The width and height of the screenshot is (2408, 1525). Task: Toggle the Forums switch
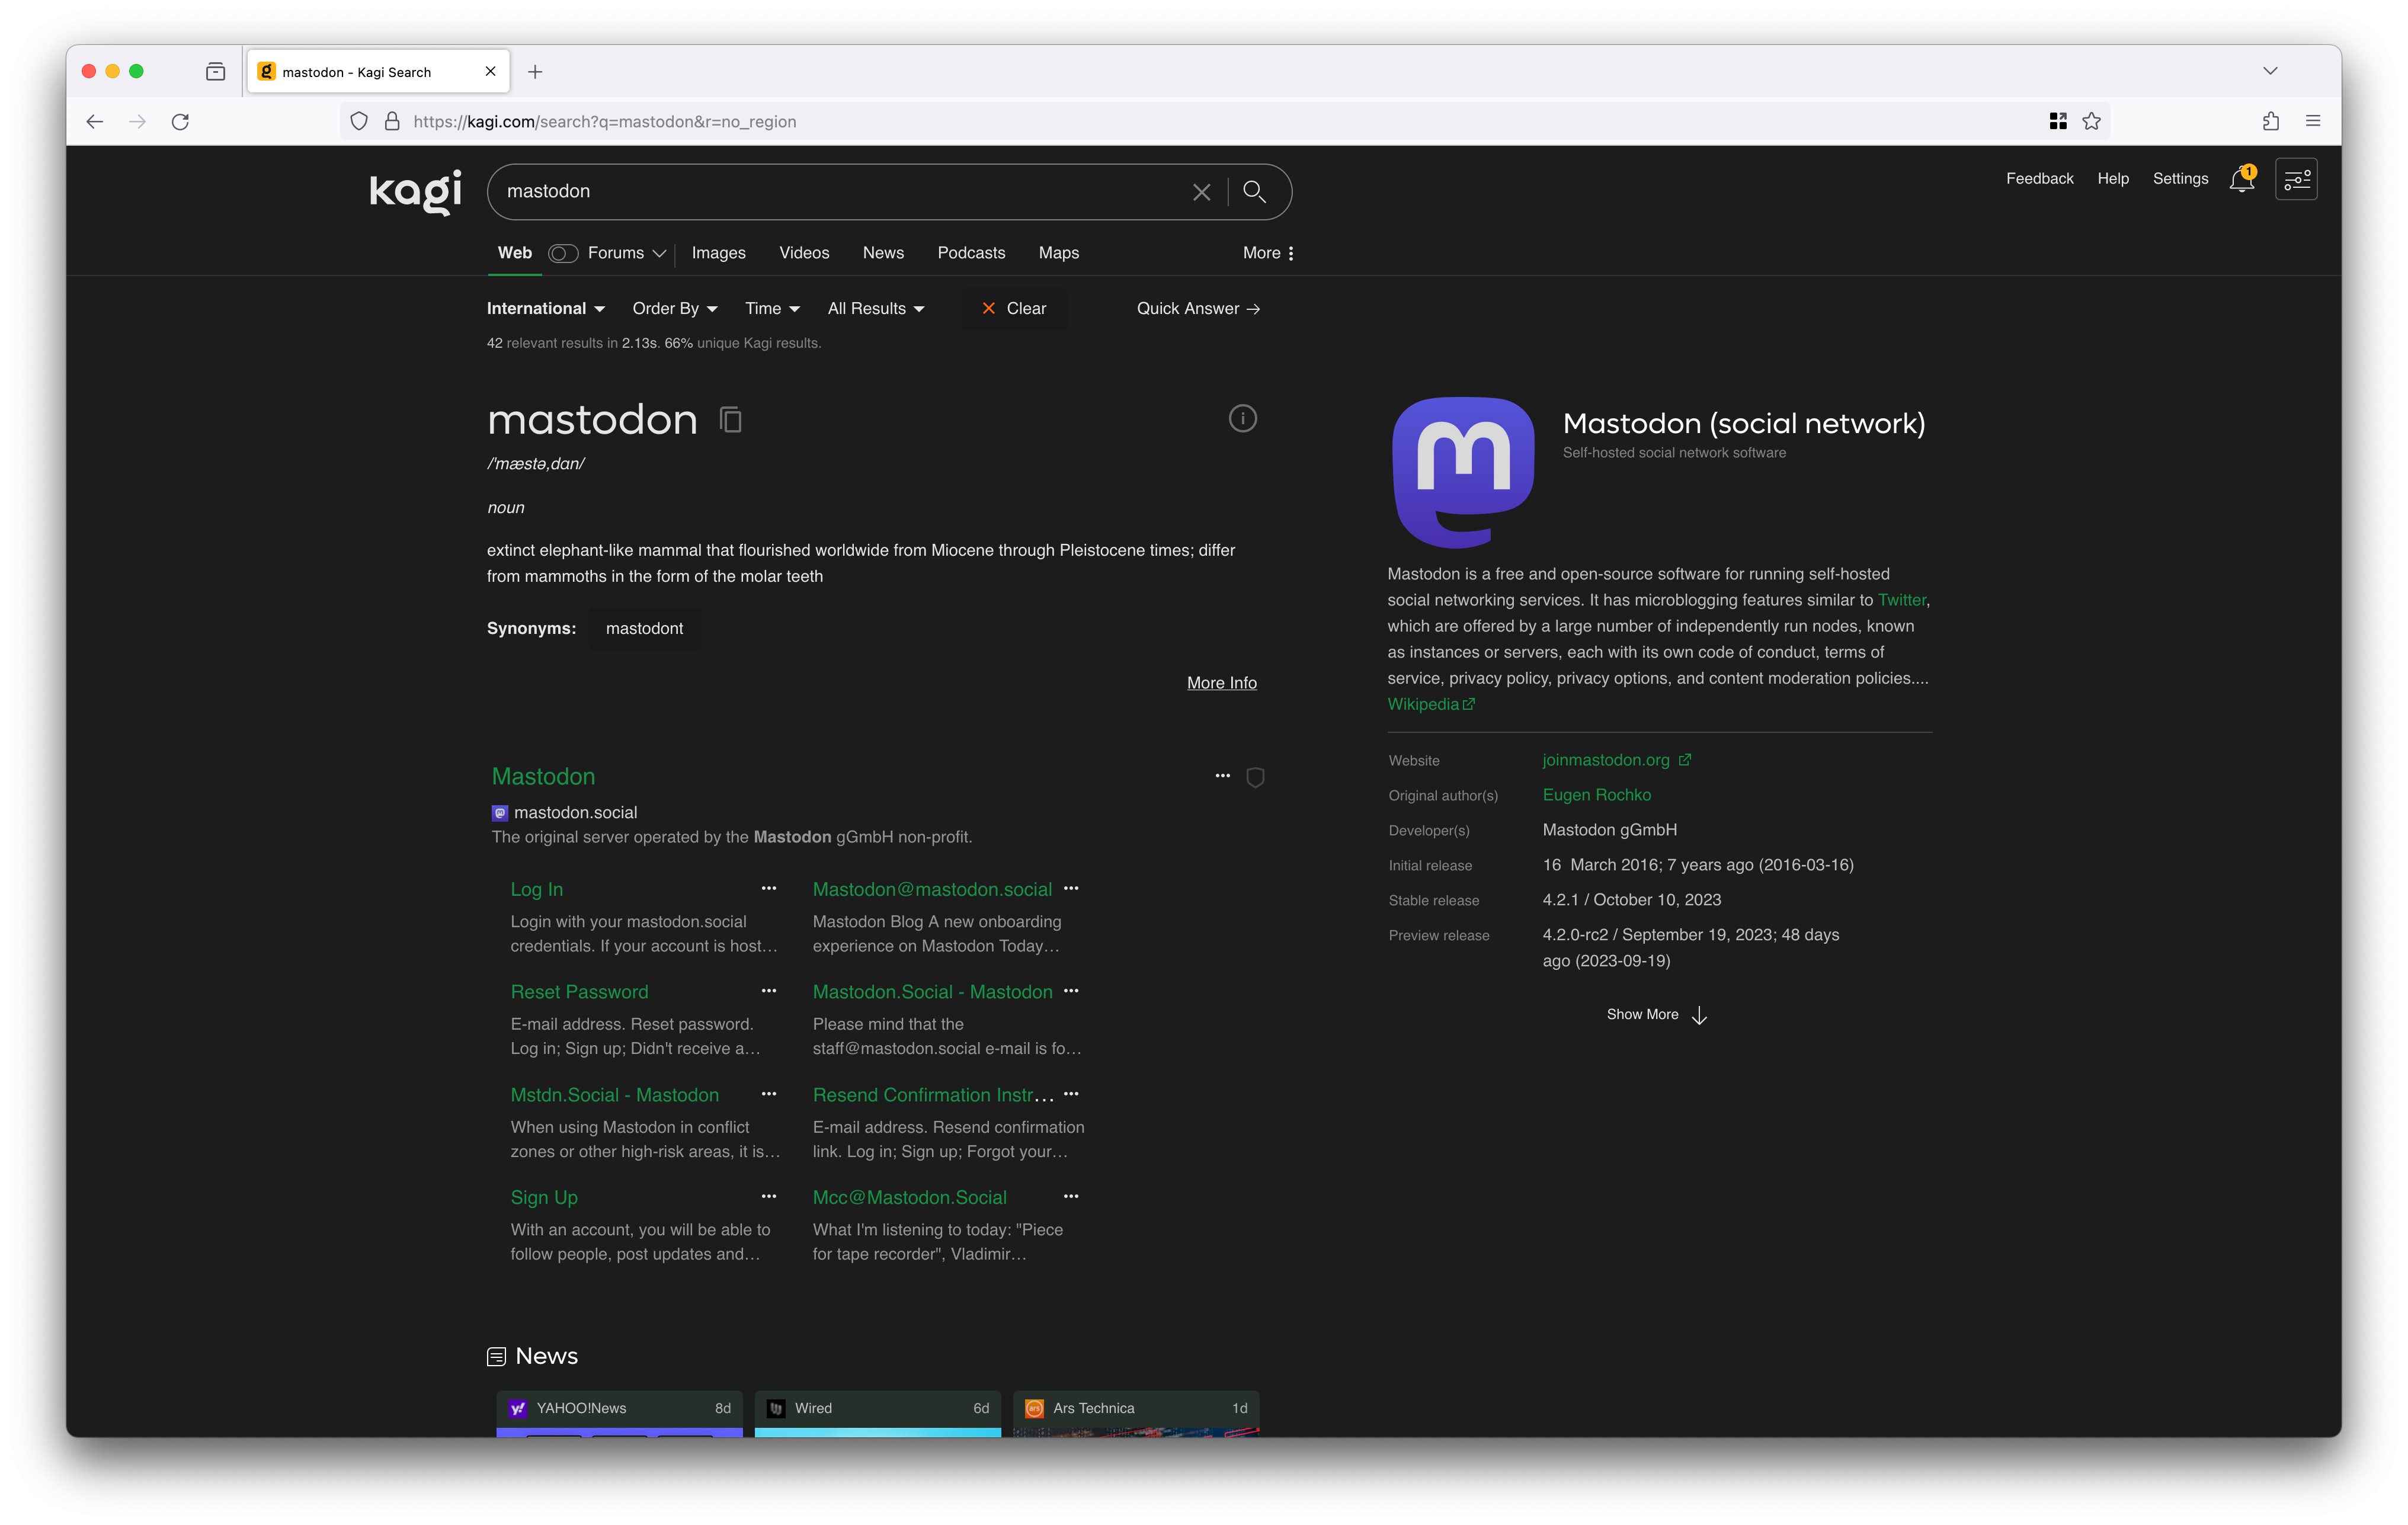tap(563, 253)
